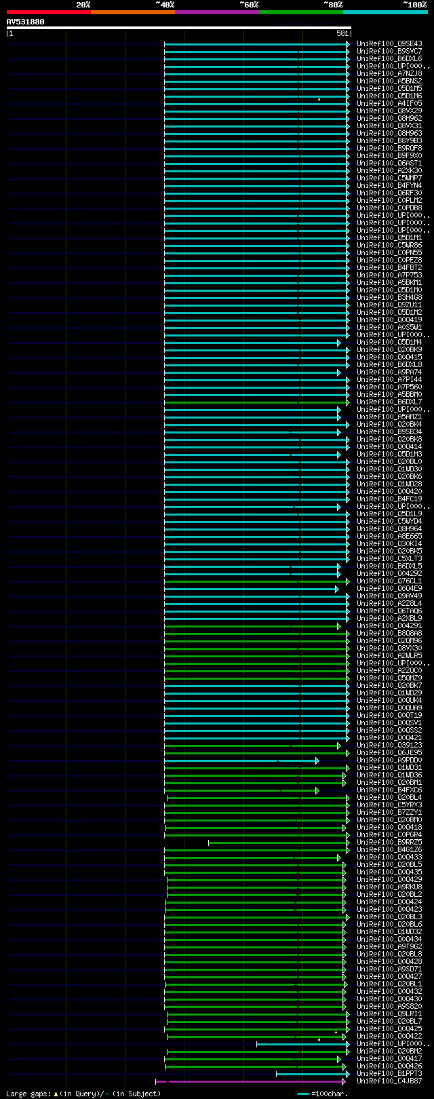Screen dimensions: 434x1099
Task: Click the purple alignment bar of UniRef100_C4JB87
Action: coord(250,1081)
